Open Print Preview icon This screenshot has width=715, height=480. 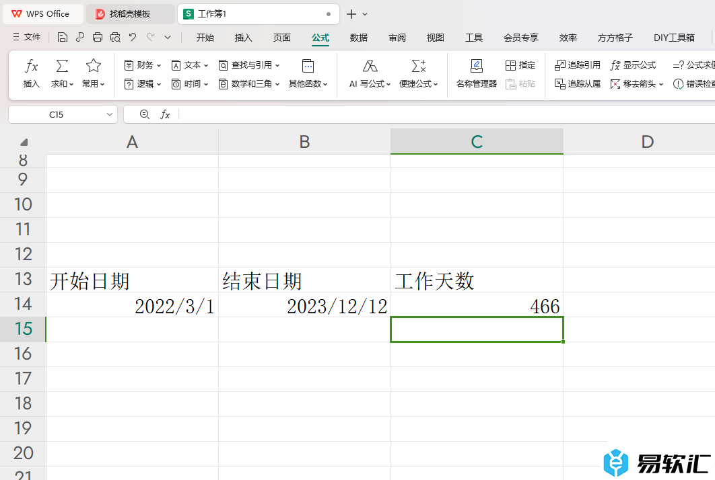point(115,38)
